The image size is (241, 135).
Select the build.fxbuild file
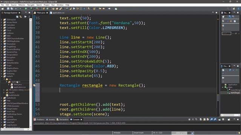(12, 95)
